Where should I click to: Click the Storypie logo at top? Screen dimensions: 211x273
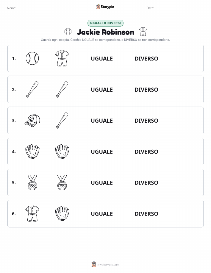(x=105, y=7)
